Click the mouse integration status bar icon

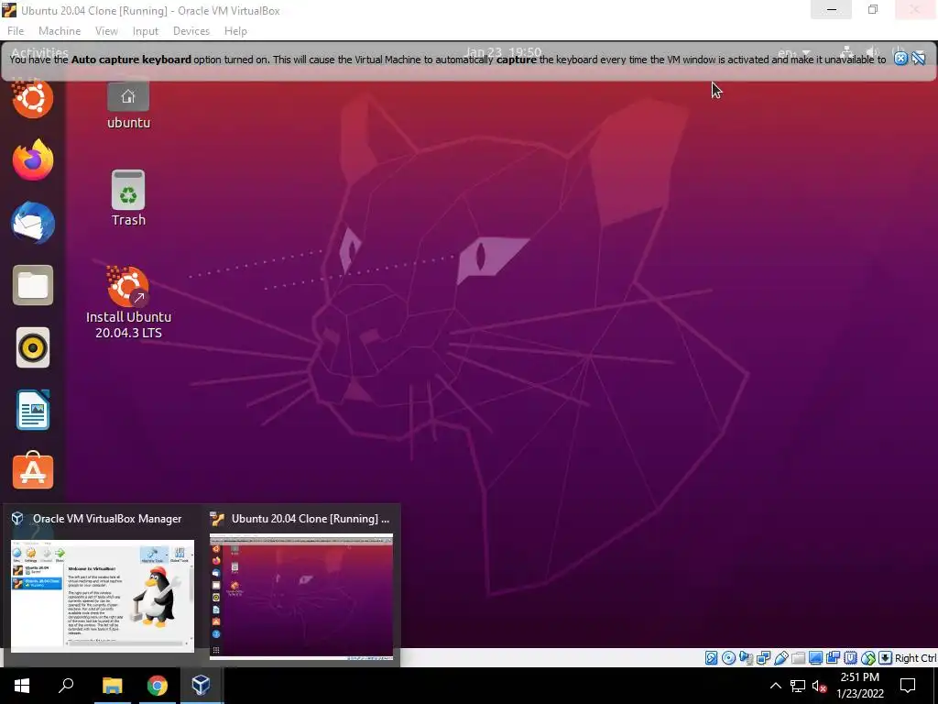(868, 658)
